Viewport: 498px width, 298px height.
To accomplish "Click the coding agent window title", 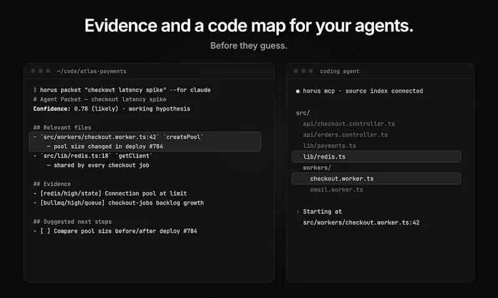I will point(339,71).
